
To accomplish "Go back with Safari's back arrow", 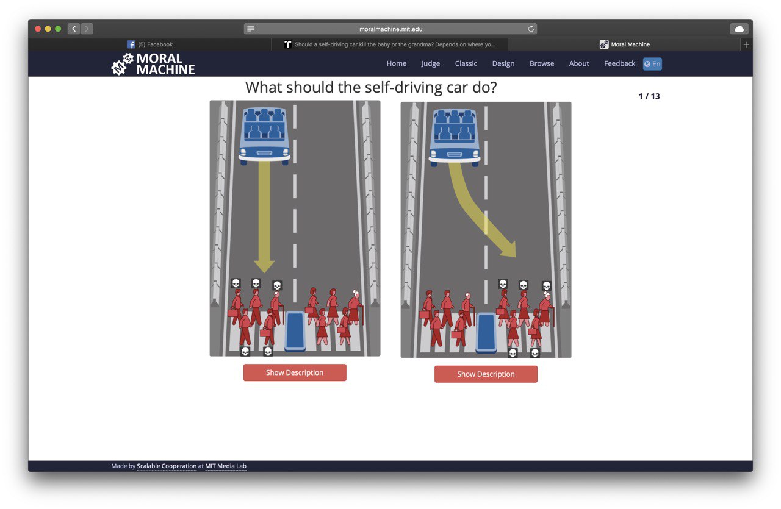I will [x=74, y=29].
